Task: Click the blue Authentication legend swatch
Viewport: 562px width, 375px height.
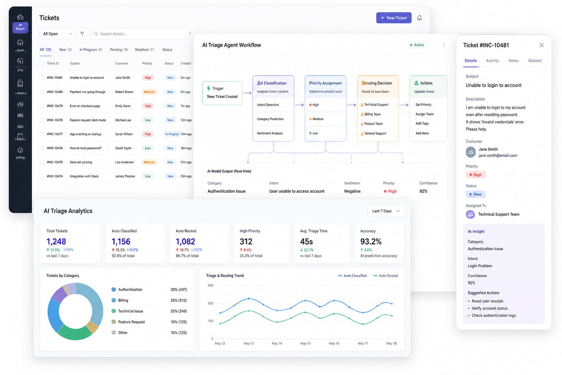Action: [113, 290]
